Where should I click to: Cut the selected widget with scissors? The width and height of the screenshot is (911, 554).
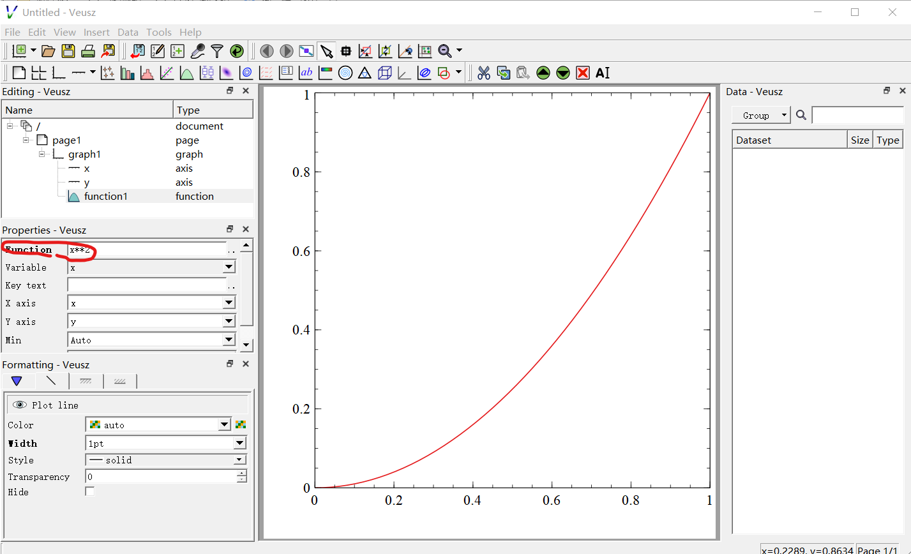(x=484, y=73)
